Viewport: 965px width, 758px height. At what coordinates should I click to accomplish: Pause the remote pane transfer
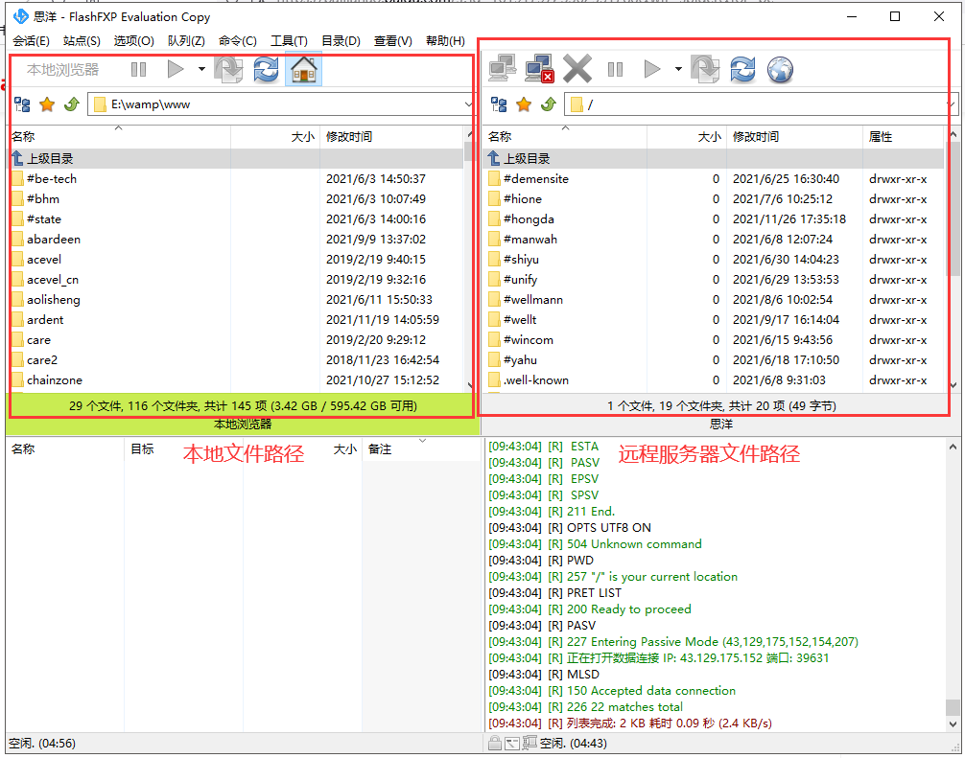(x=615, y=70)
